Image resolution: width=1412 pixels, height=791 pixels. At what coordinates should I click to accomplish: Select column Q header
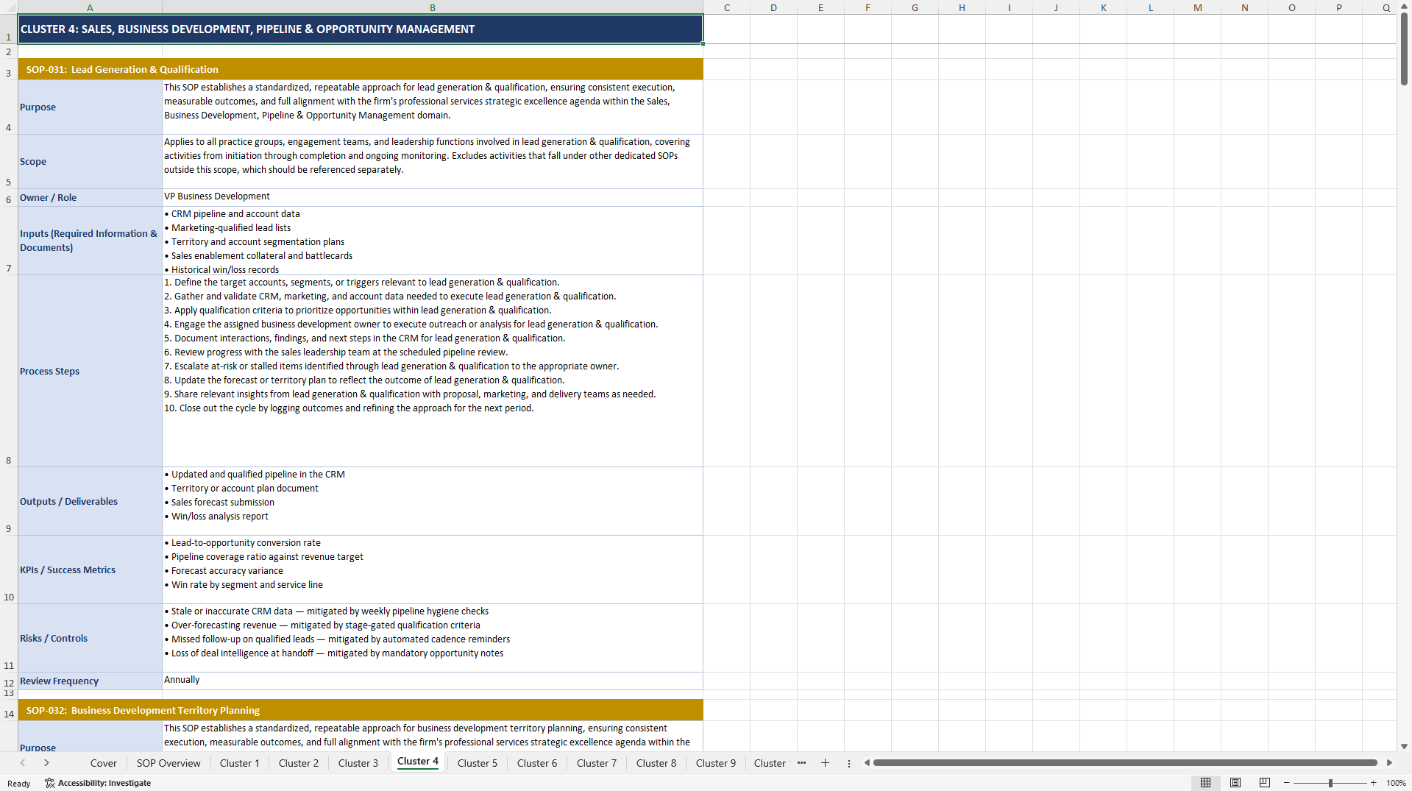pyautogui.click(x=1386, y=7)
